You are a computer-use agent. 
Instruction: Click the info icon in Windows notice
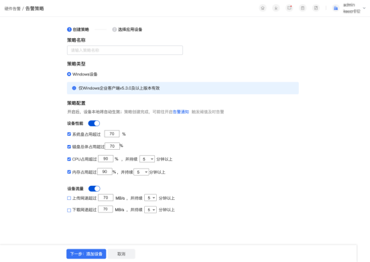(74, 88)
